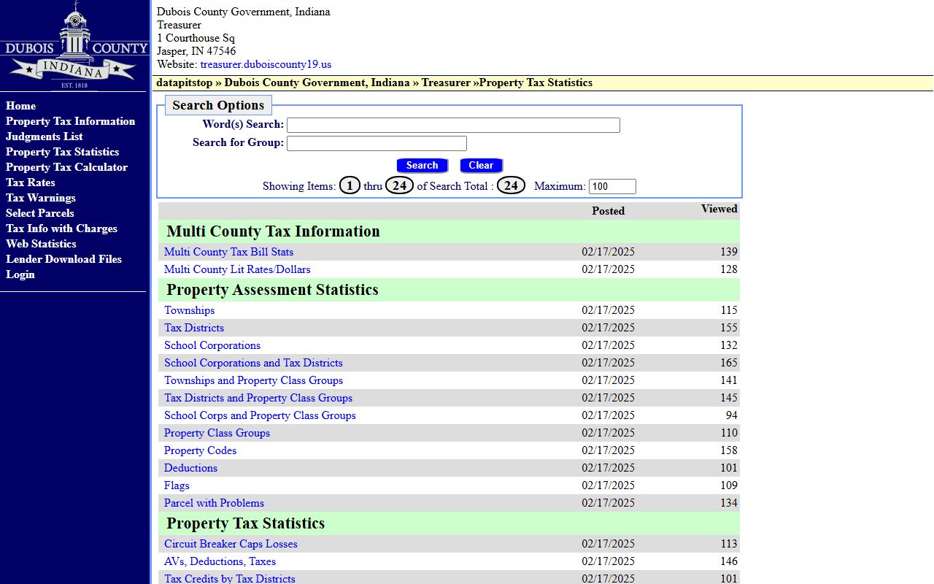The height and width of the screenshot is (584, 934).
Task: Click the Property Assessment Statistics heading
Action: point(272,290)
